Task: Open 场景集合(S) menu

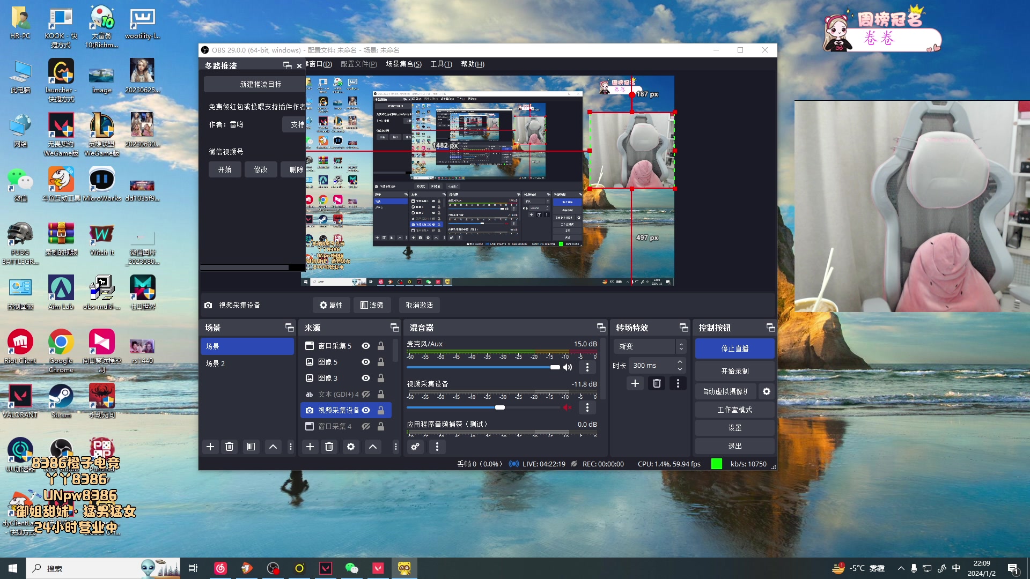Action: [403, 64]
